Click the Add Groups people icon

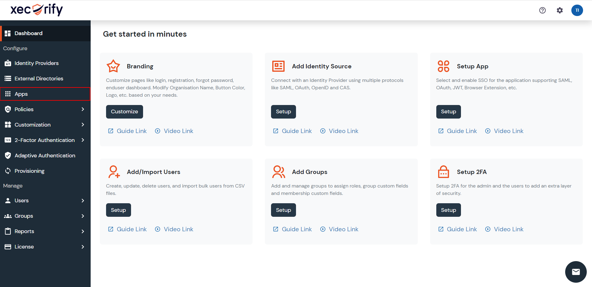278,172
